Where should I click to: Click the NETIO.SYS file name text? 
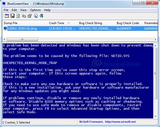120,56
